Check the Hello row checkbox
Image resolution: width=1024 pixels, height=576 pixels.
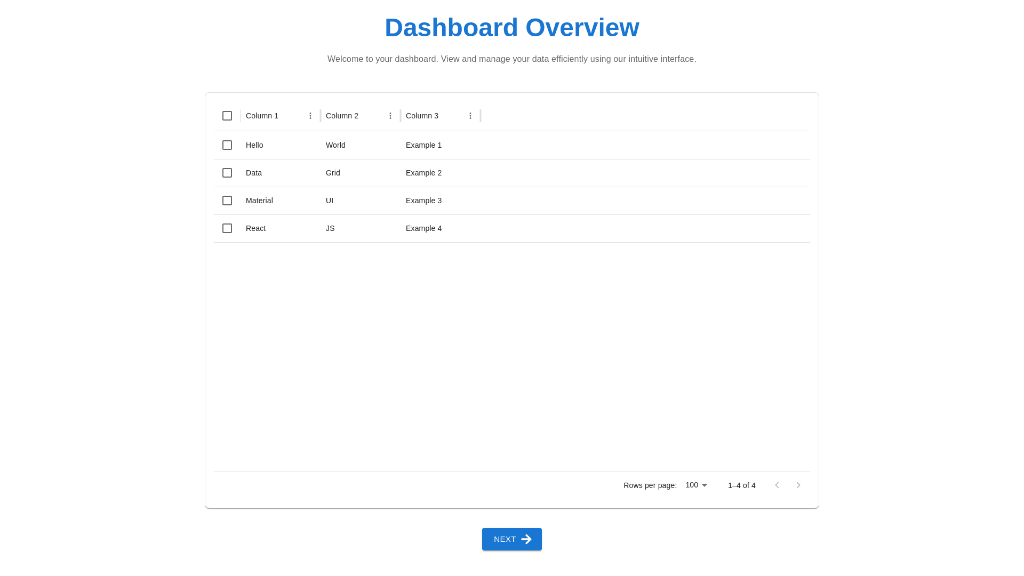227,145
